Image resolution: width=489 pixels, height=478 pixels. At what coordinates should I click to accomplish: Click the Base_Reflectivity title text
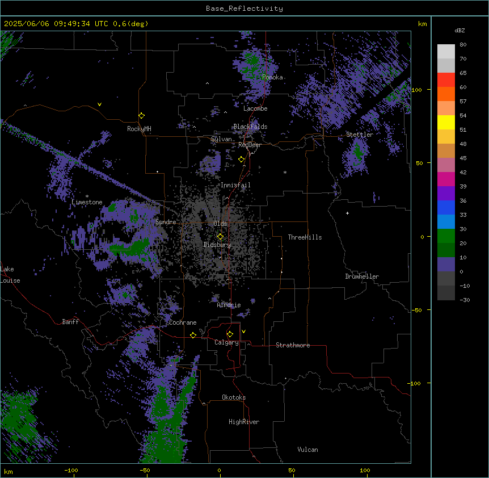(x=244, y=9)
